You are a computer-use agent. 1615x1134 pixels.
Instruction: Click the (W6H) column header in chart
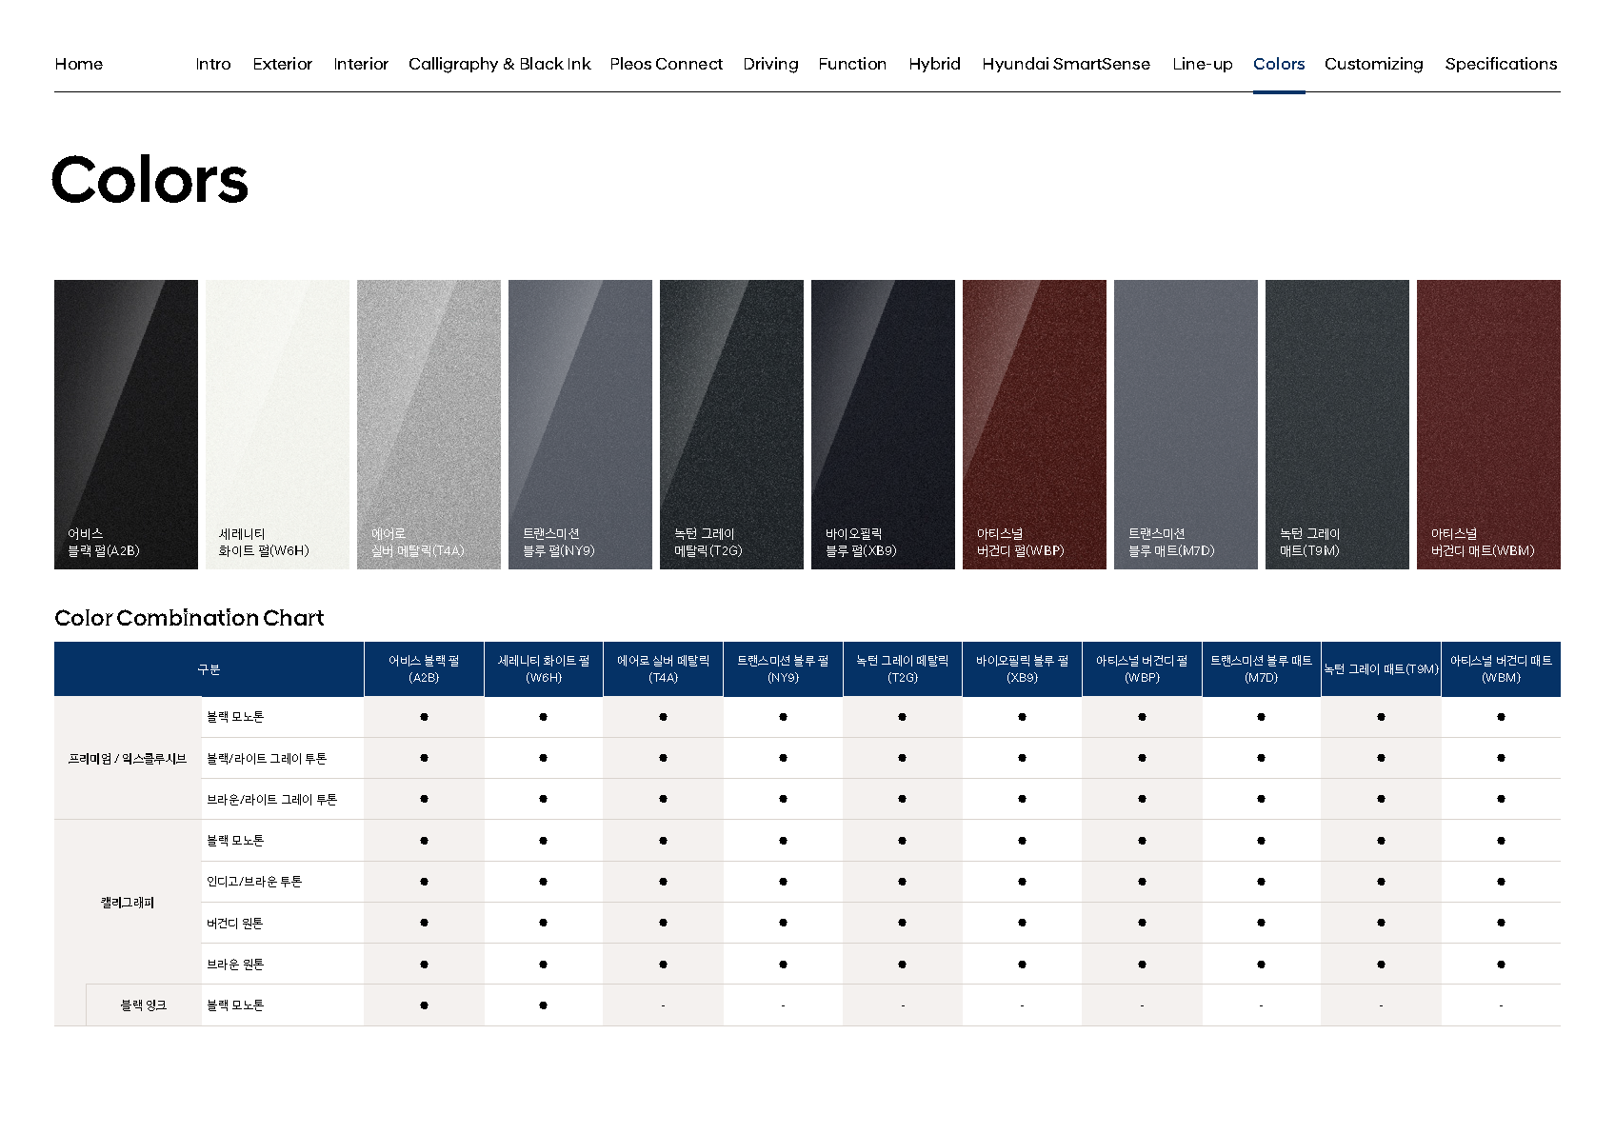544,669
